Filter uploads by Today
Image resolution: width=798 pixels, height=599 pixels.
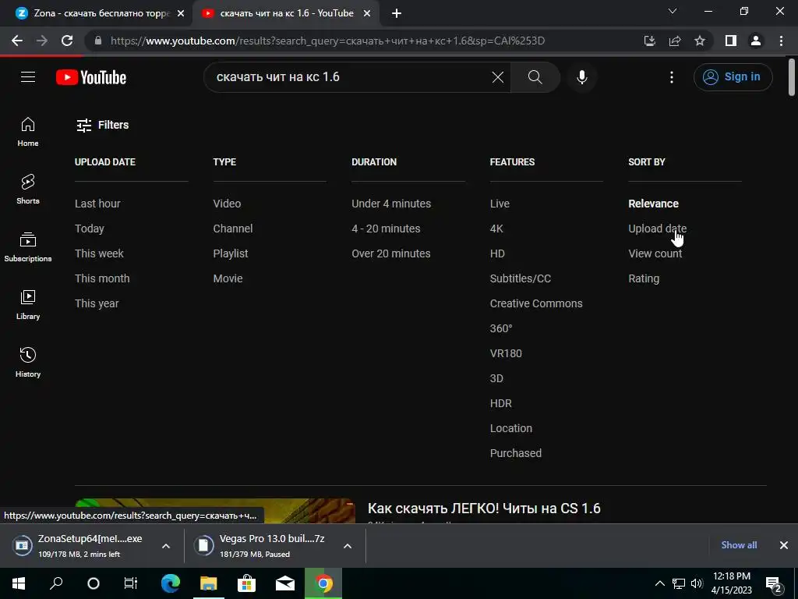coord(90,229)
